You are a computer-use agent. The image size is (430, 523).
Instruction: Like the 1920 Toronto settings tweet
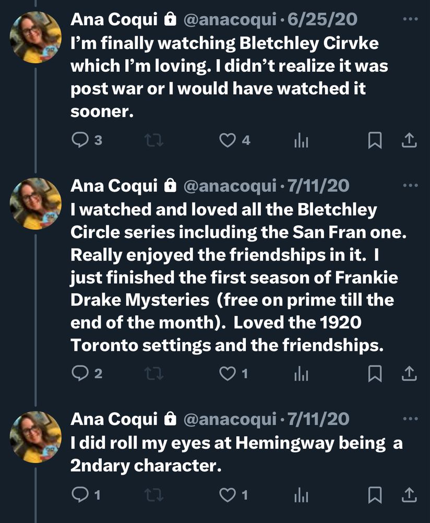click(228, 373)
